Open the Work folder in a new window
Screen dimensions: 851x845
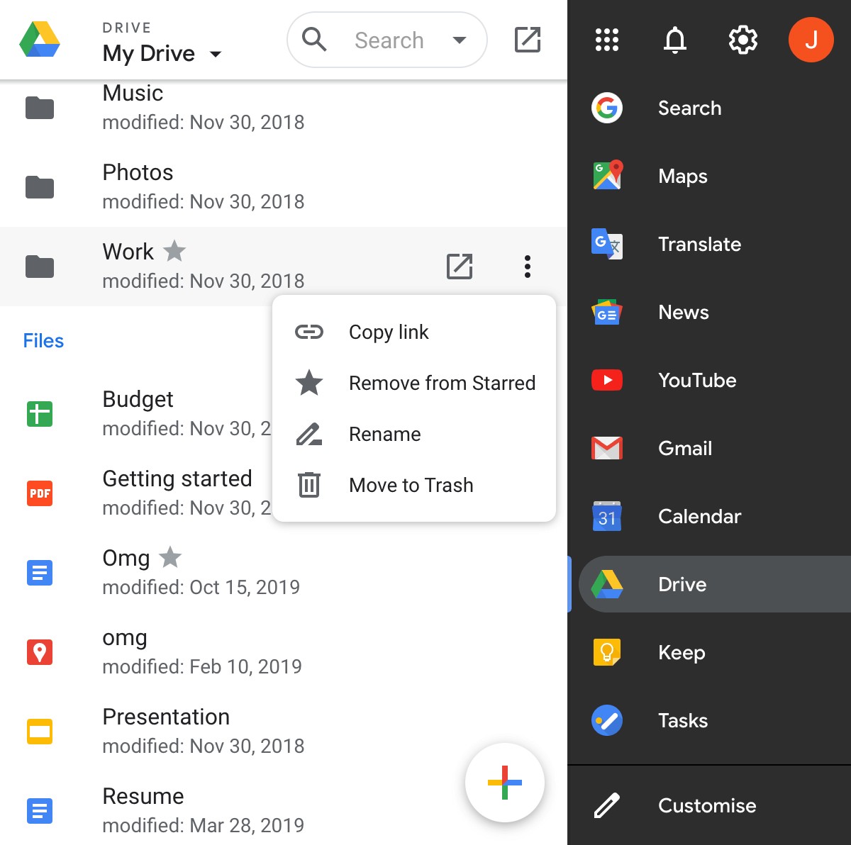coord(459,267)
